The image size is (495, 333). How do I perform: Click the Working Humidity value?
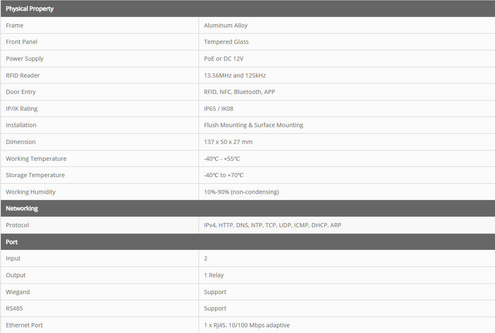click(241, 192)
